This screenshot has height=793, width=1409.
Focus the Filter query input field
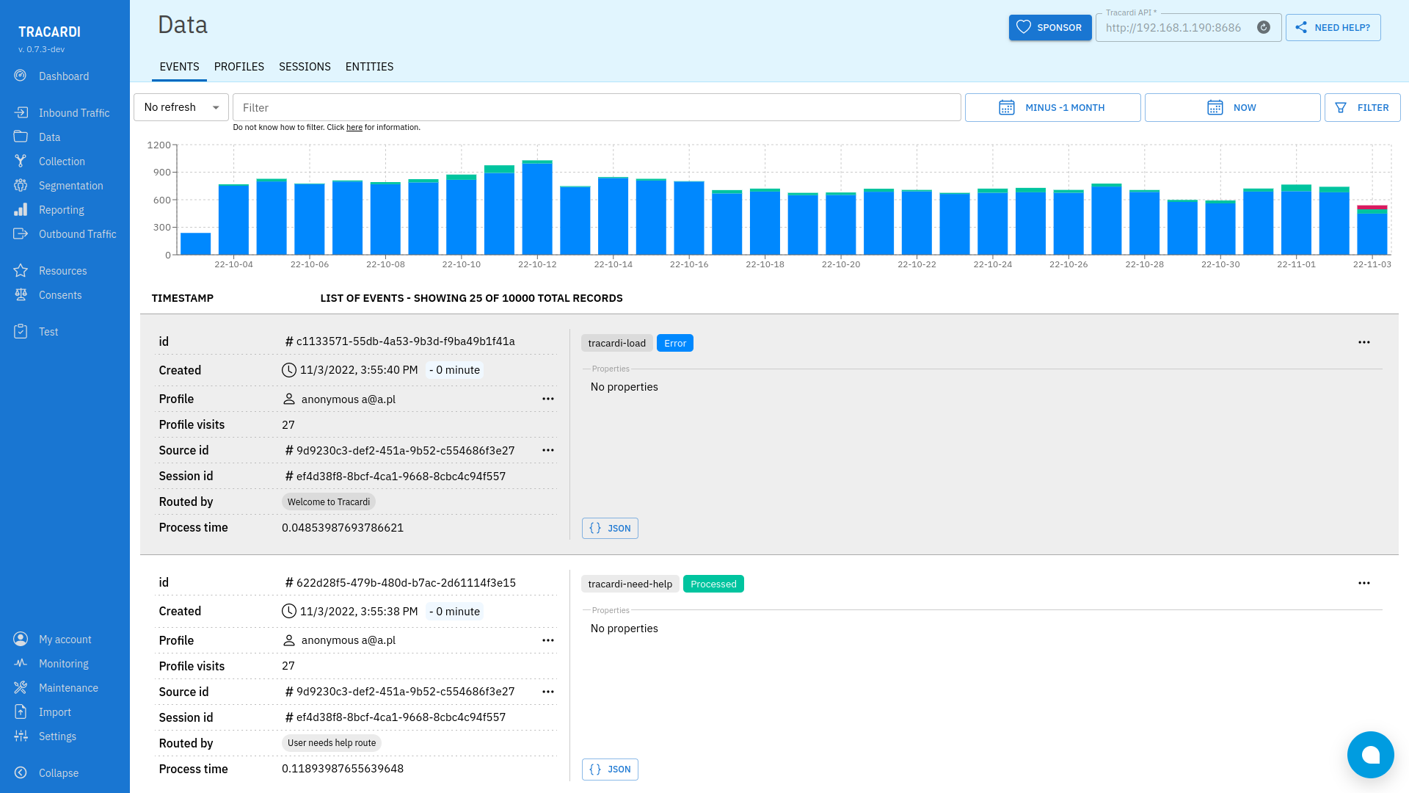point(597,107)
